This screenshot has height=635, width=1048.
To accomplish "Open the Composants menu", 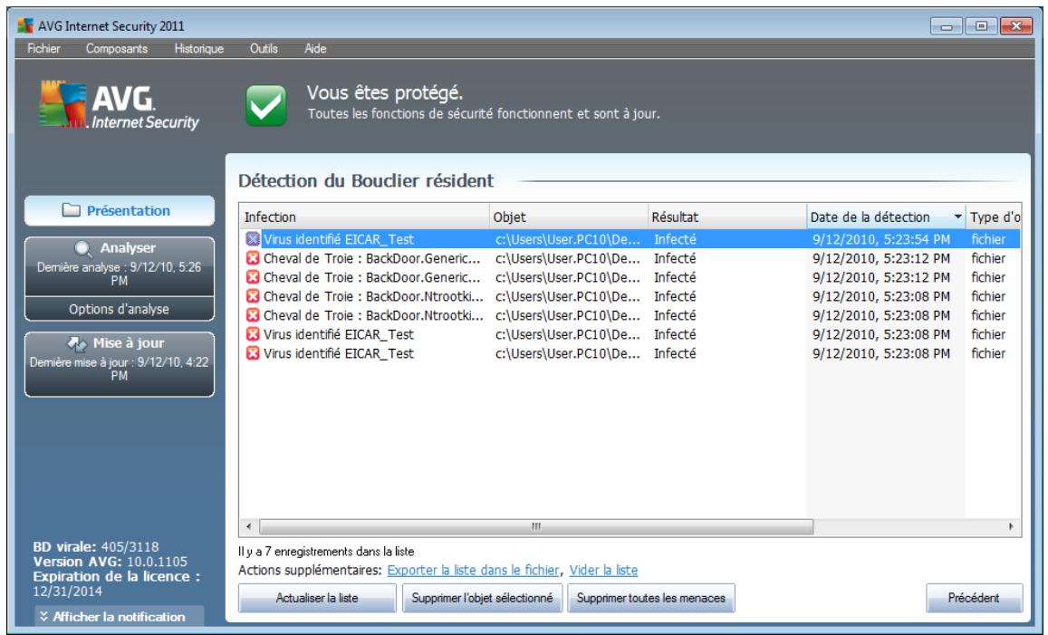I will [116, 49].
